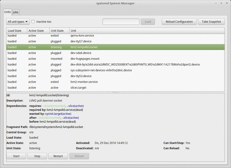The image size is (231, 168).
Task: Minimize the systemd System Manager window
Action: (x=216, y=3)
